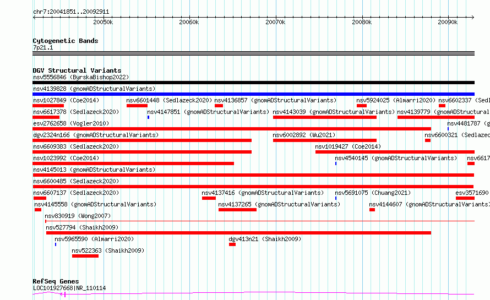Select nsv1023992 (Coe2014) label

click(x=66, y=158)
